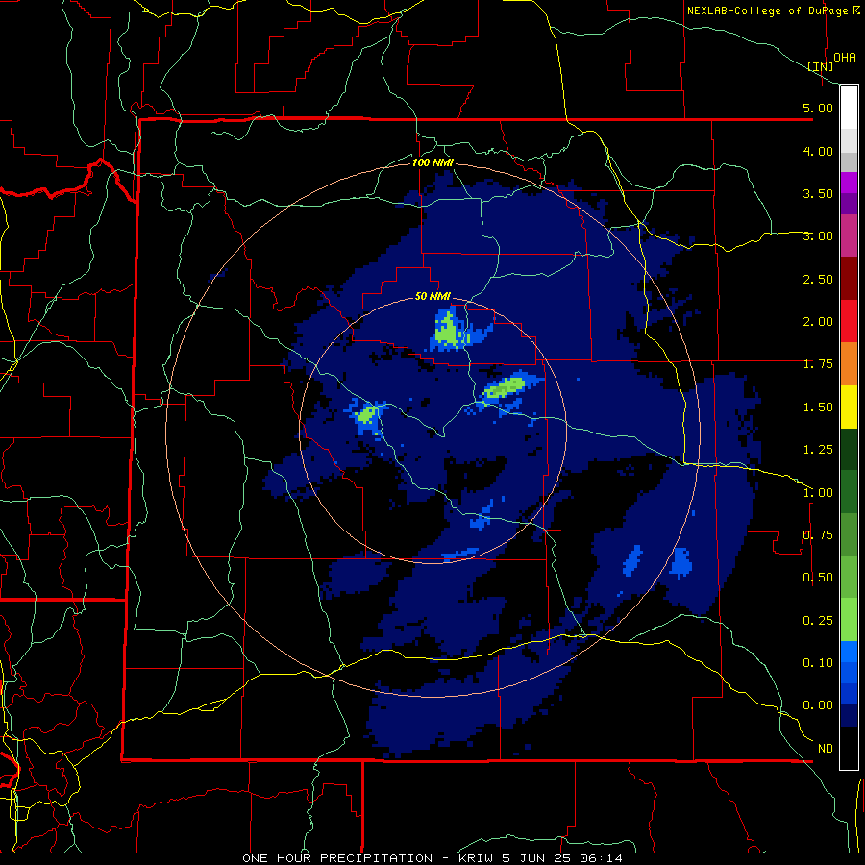The width and height of the screenshot is (865, 865).
Task: Click the 1.50 legend value
Action: point(818,408)
